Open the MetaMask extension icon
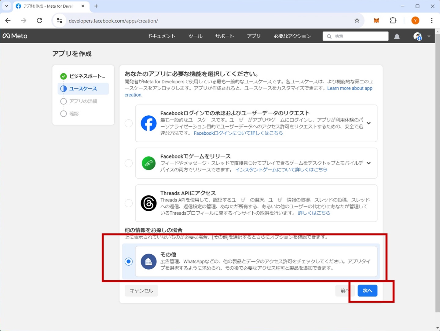The height and width of the screenshot is (331, 440). [376, 20]
